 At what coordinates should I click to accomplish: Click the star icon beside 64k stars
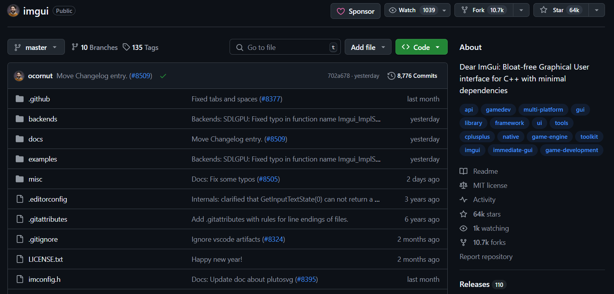pos(463,214)
